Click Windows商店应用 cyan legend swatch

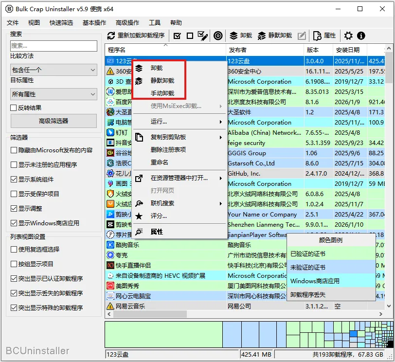[331, 281]
